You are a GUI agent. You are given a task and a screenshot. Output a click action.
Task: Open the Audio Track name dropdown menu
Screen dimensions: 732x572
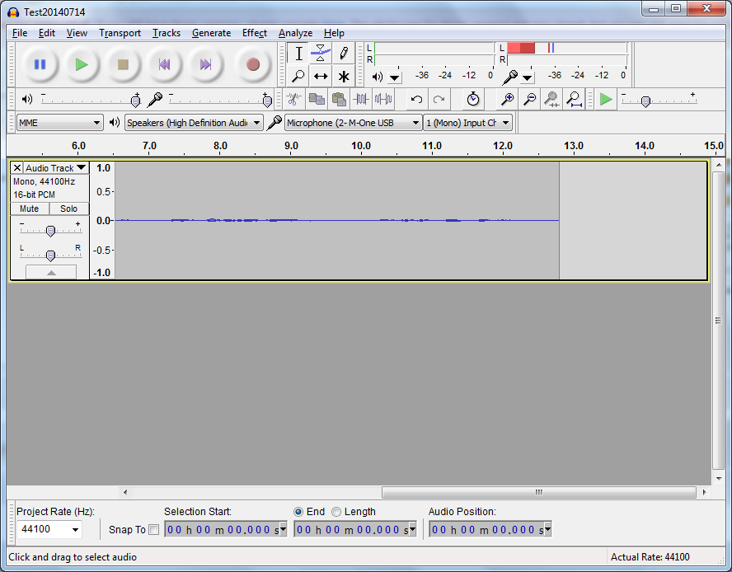(x=56, y=167)
